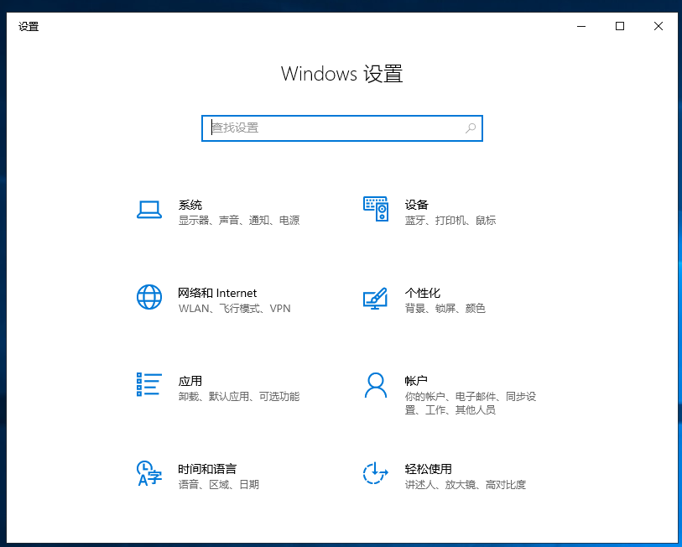Click the Time and Language icon
This screenshot has height=547, width=682.
tap(148, 473)
